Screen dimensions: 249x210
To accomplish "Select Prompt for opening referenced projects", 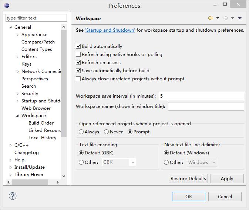I will (130, 132).
